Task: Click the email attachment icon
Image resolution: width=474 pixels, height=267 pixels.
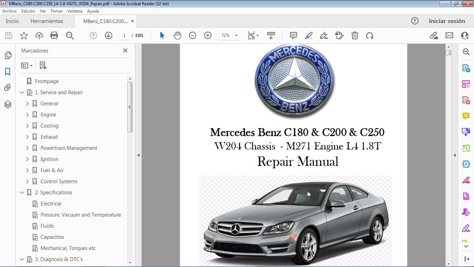Action: pos(449,35)
